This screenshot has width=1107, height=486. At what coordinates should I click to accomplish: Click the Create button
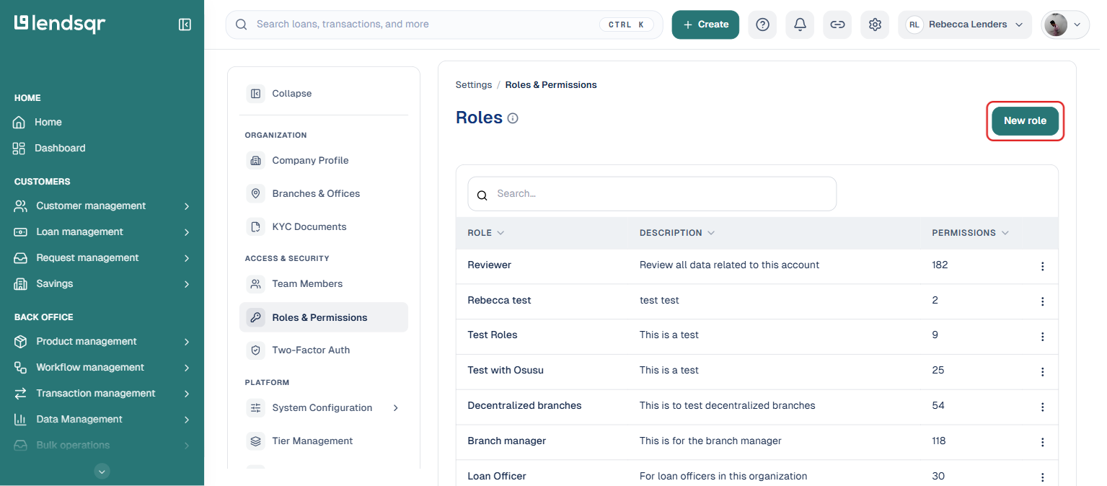[705, 25]
